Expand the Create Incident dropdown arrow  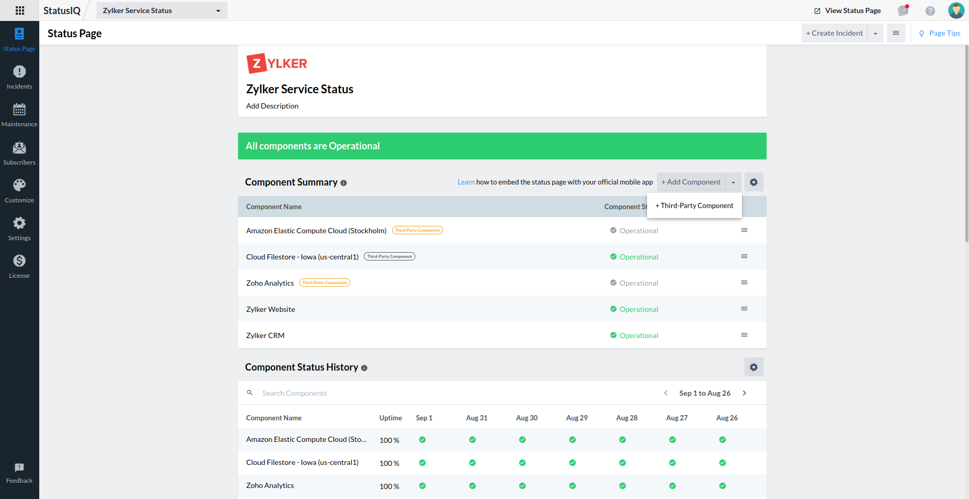tap(875, 32)
